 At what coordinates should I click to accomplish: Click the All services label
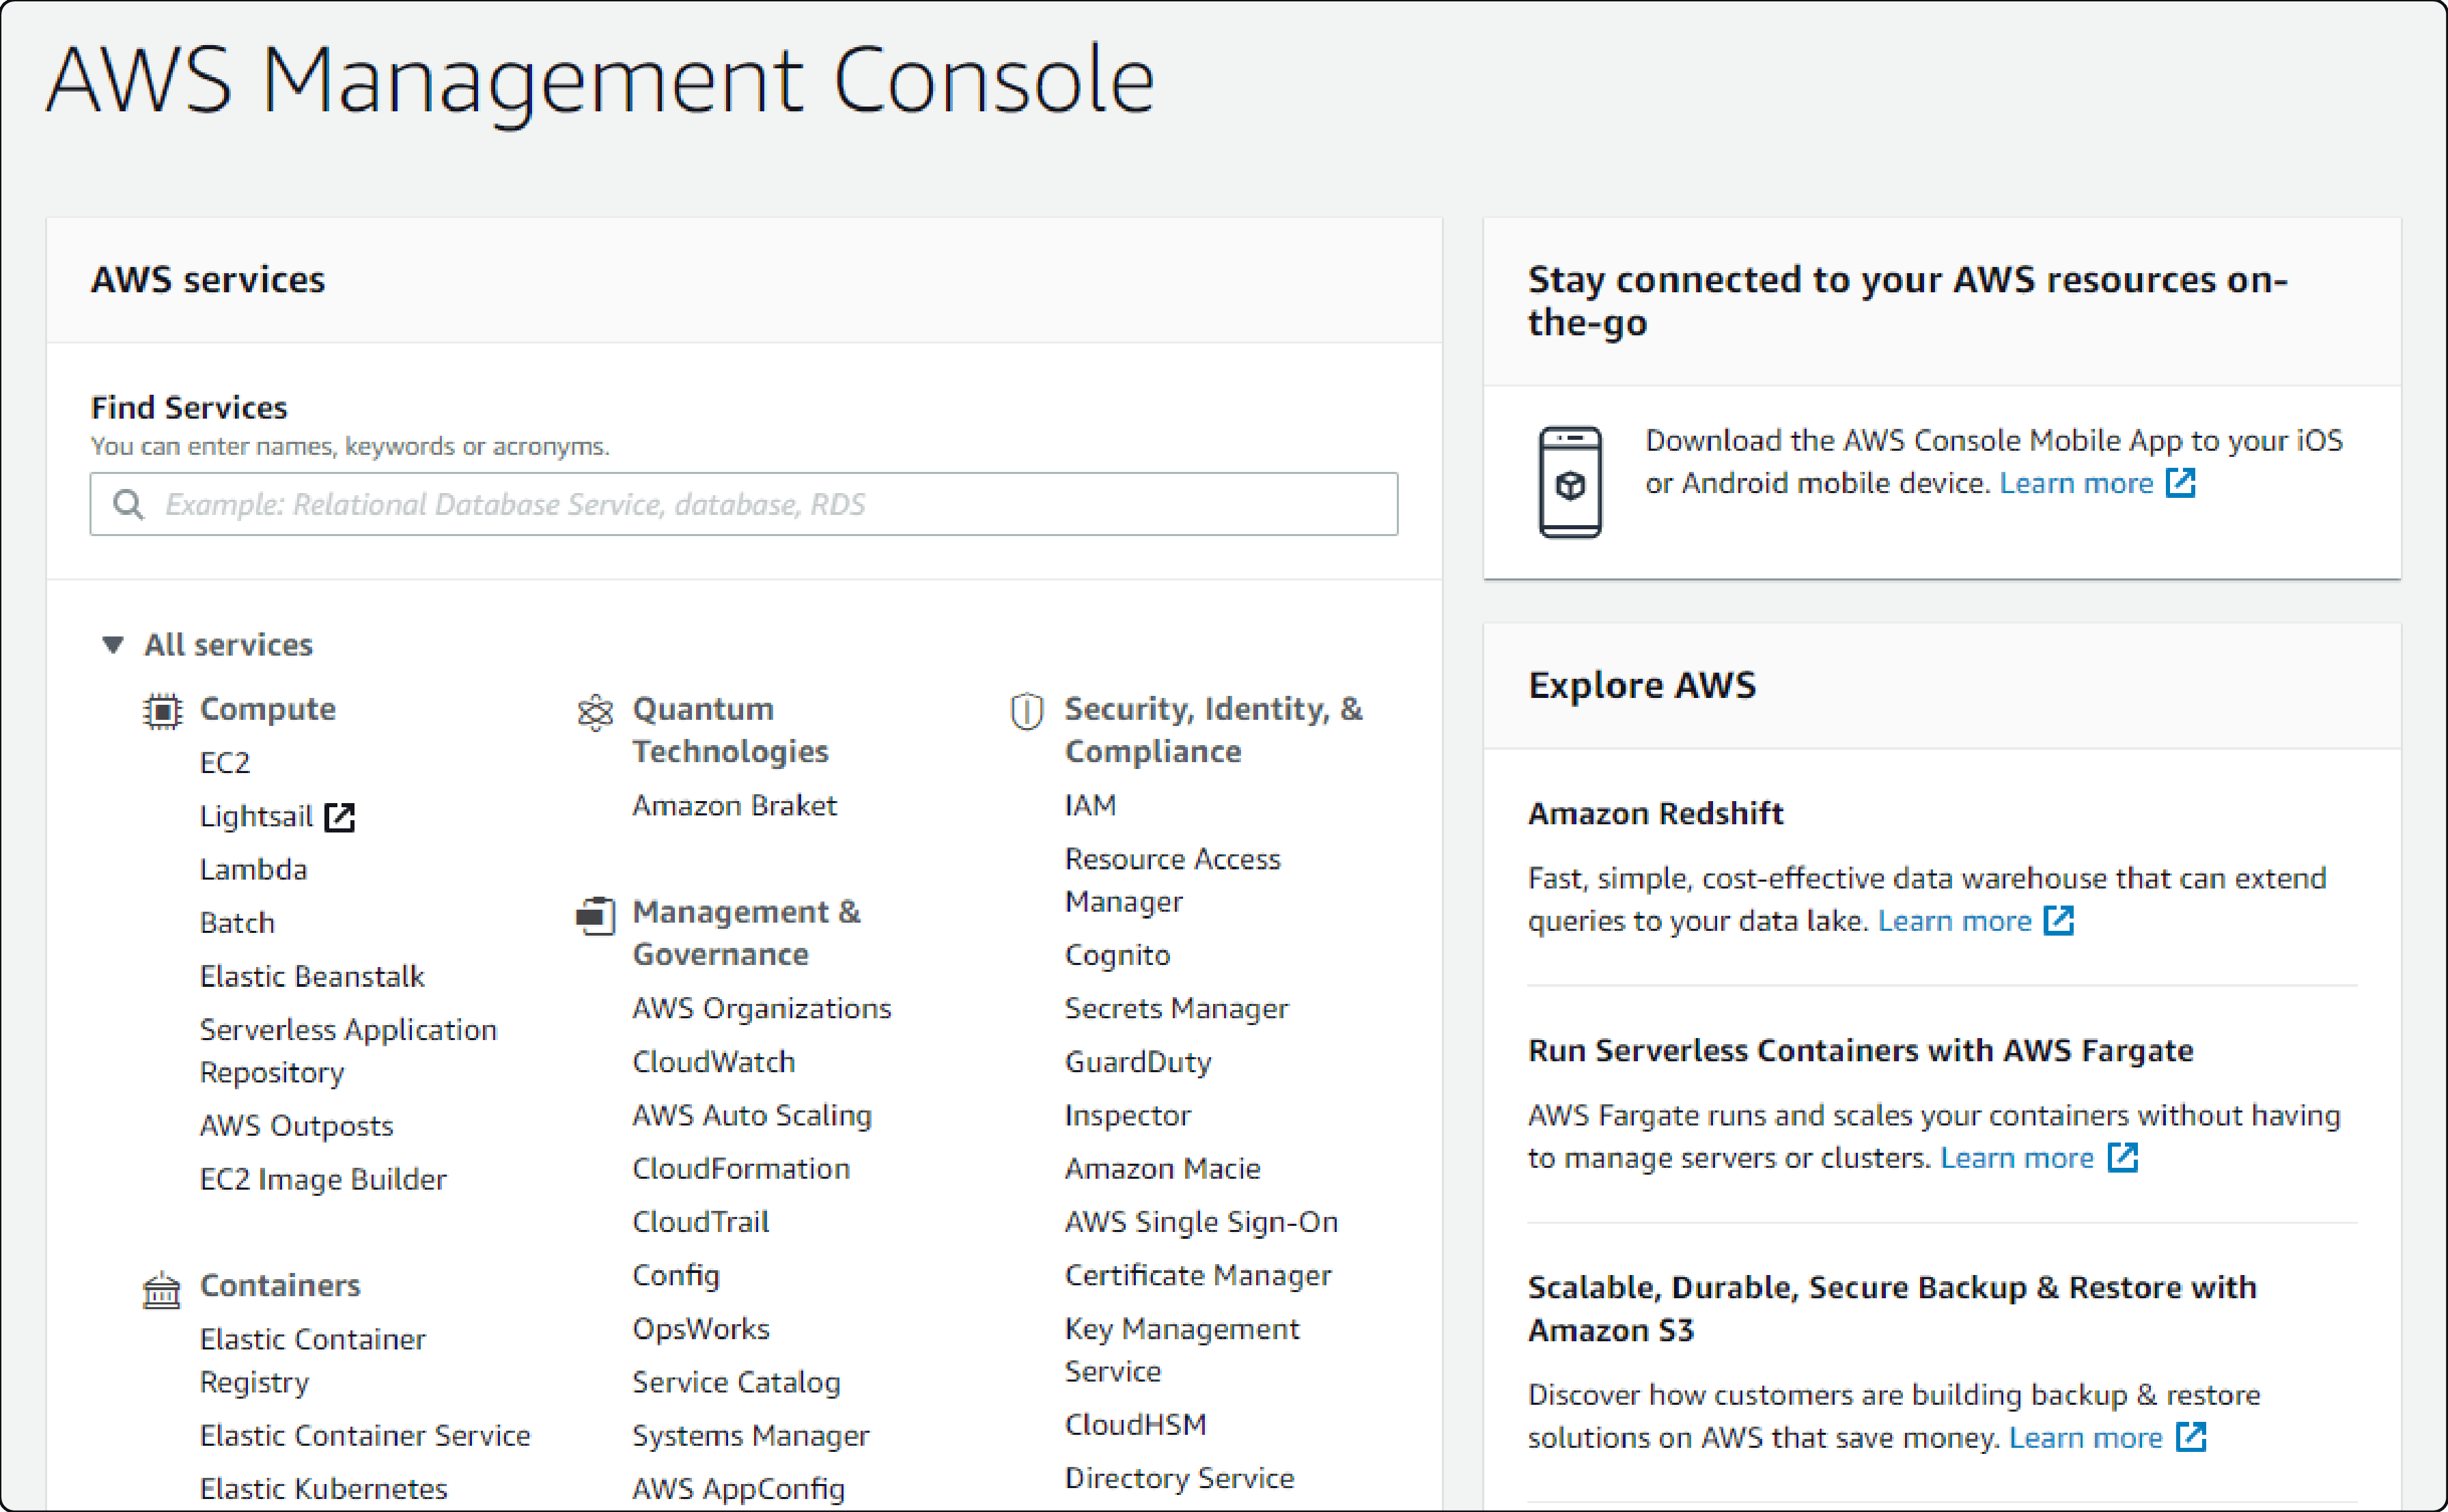click(x=229, y=645)
